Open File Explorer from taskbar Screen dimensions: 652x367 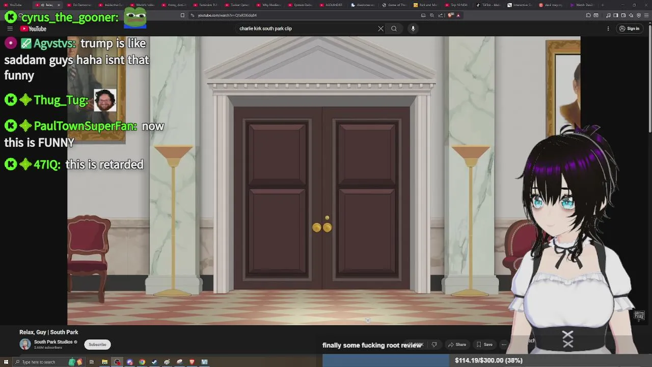pos(104,362)
